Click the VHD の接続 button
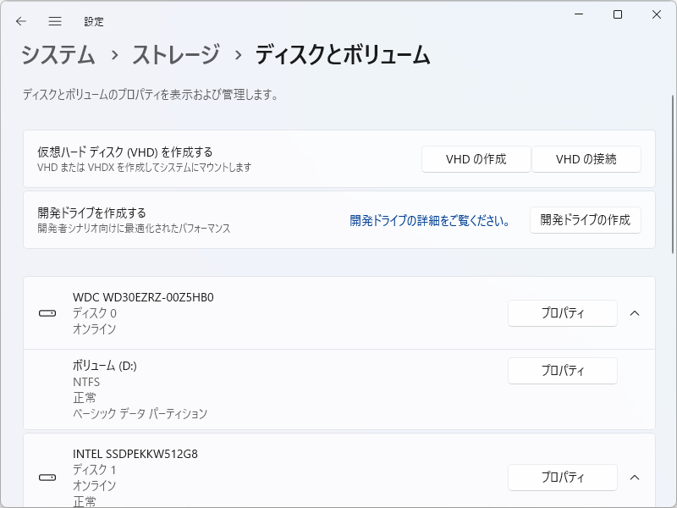Viewport: 677px width, 508px height. (585, 158)
